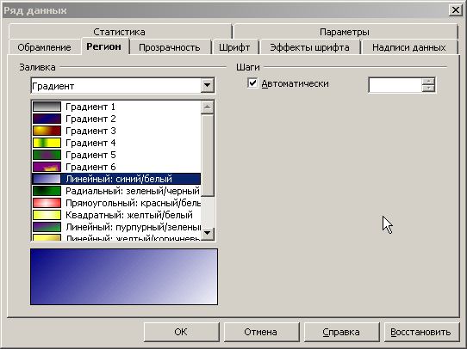467x349 pixels.
Task: Select the Градиент 1 swatch item
Action: pos(116,107)
